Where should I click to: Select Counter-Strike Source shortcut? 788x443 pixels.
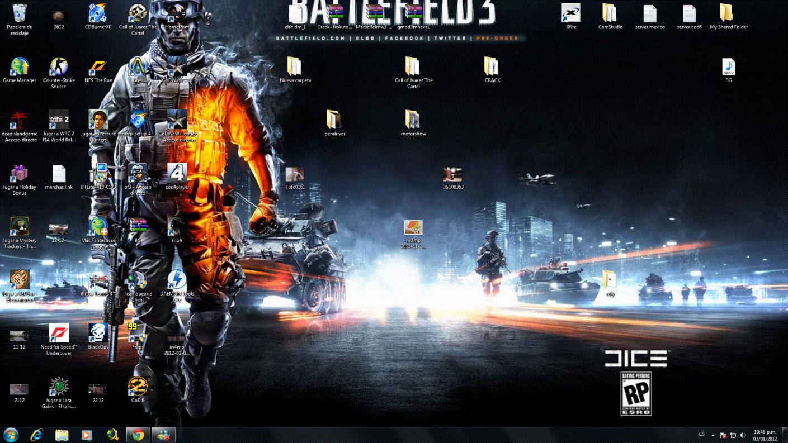tap(59, 66)
